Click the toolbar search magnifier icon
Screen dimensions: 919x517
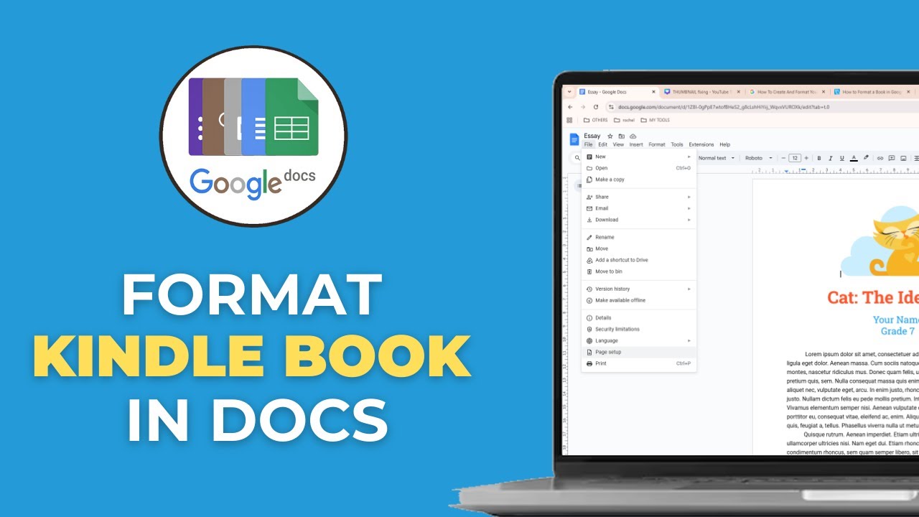click(x=577, y=158)
